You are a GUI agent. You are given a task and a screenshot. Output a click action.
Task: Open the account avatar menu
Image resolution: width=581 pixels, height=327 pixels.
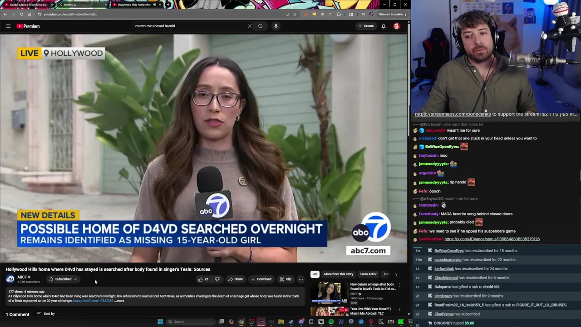tap(397, 26)
